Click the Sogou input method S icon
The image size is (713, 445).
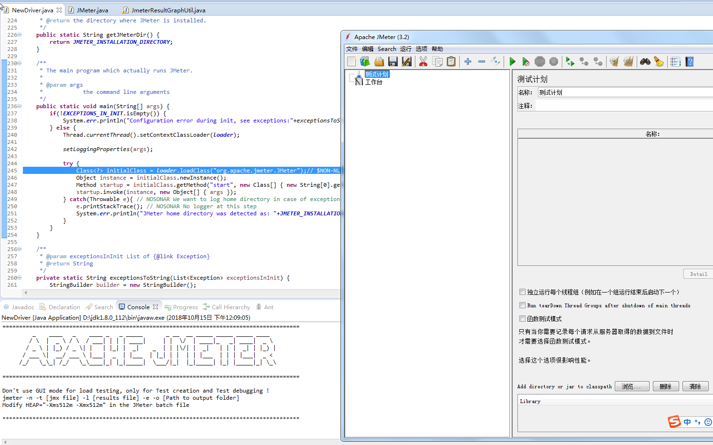tap(674, 422)
